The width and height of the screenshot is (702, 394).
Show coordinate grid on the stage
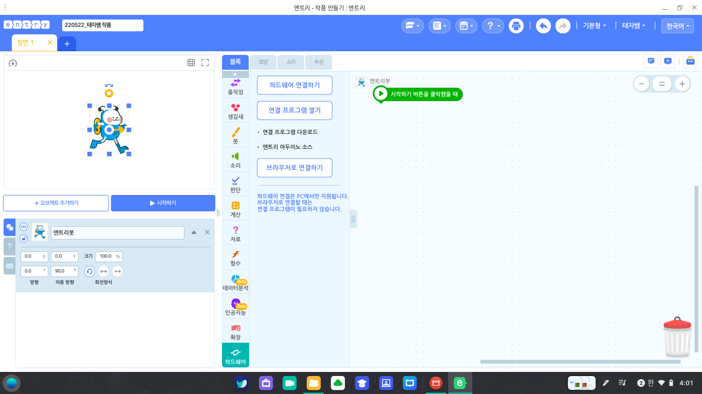pos(191,63)
